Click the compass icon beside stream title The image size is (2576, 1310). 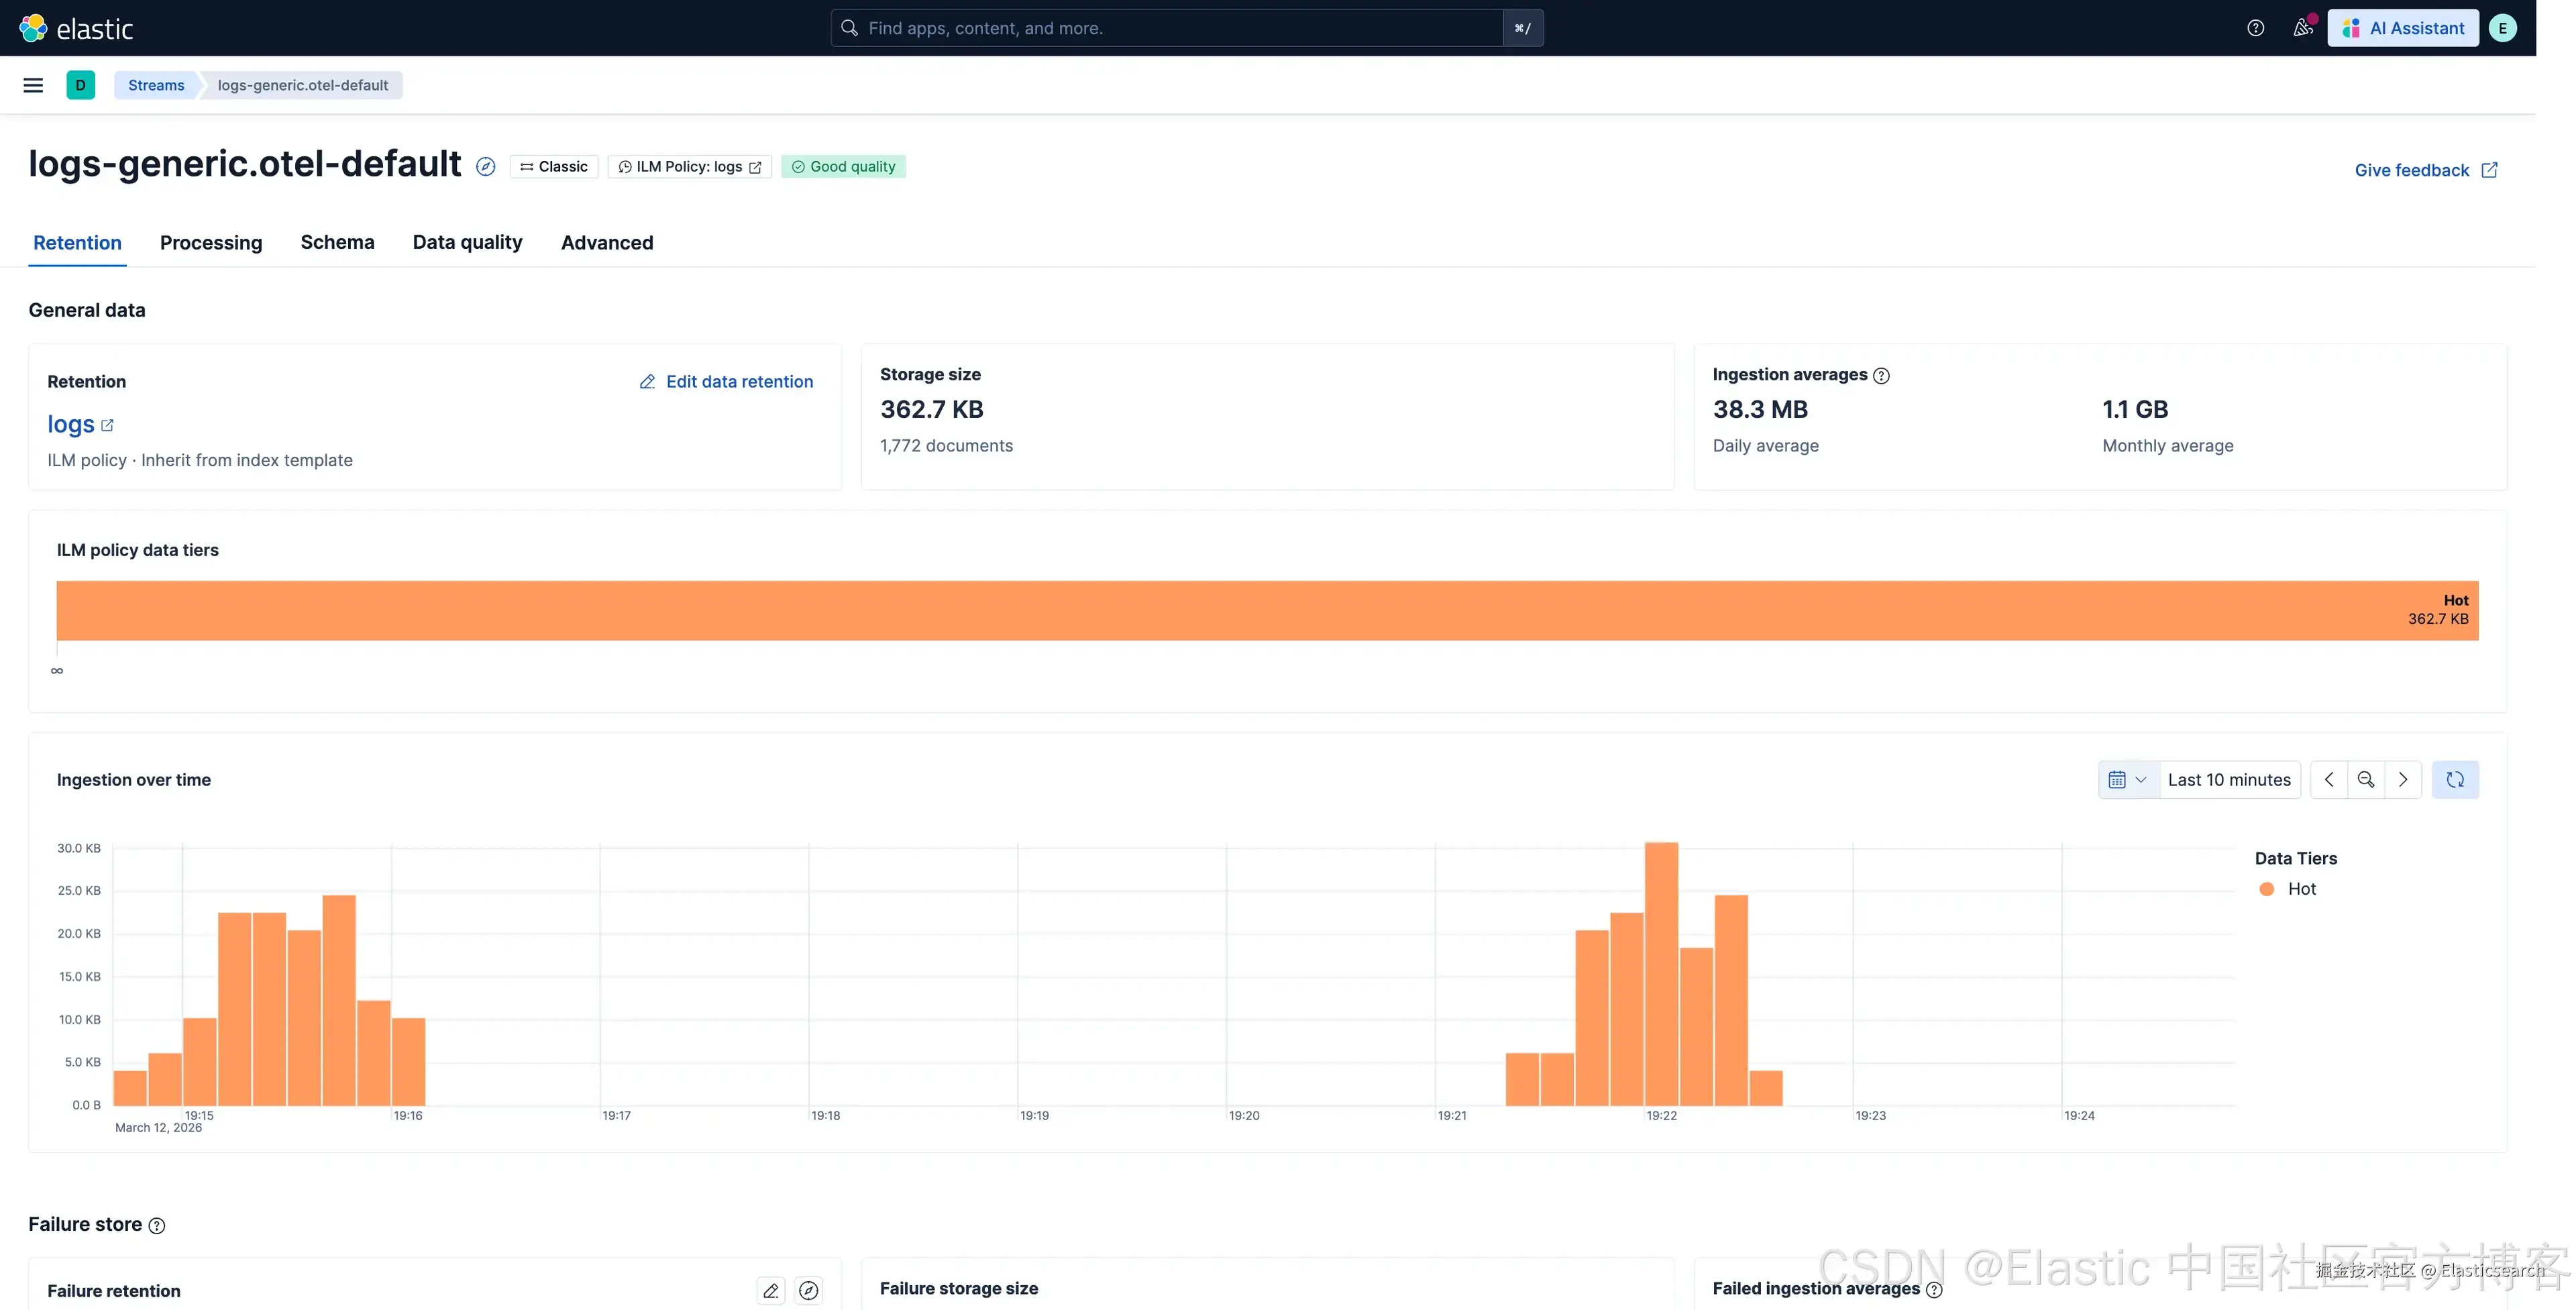click(x=485, y=167)
